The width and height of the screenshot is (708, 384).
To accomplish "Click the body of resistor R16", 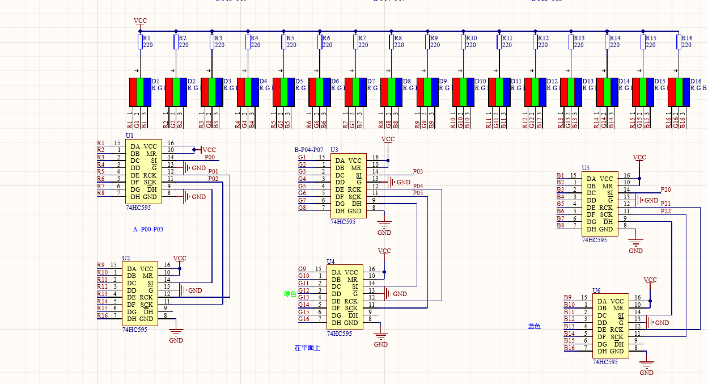I will [x=679, y=42].
